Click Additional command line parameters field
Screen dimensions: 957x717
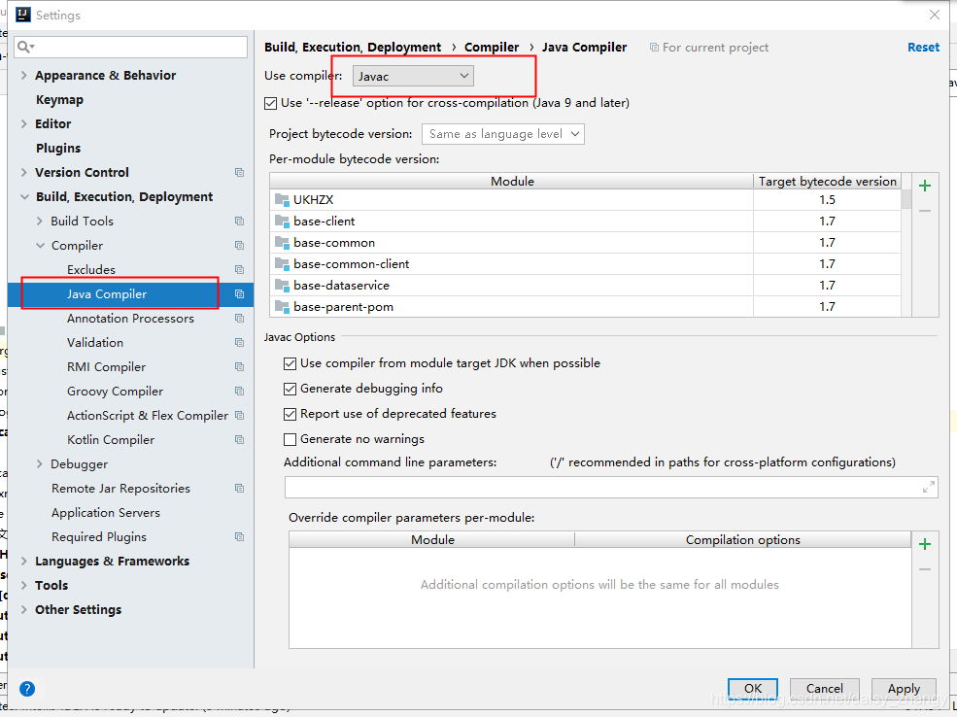click(610, 487)
